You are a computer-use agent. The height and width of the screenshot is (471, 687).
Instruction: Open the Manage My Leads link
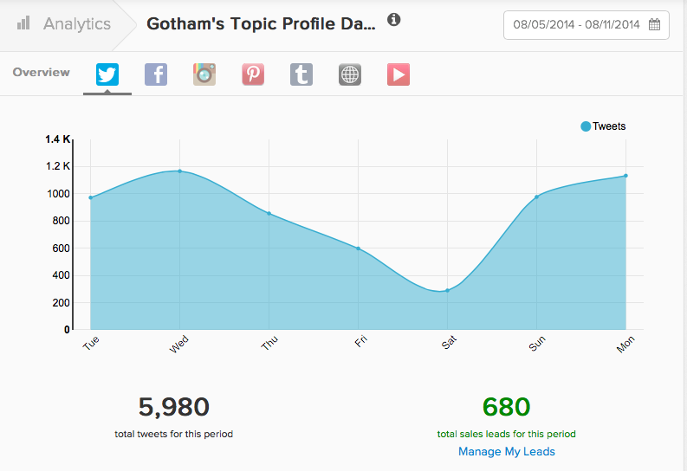coord(507,452)
